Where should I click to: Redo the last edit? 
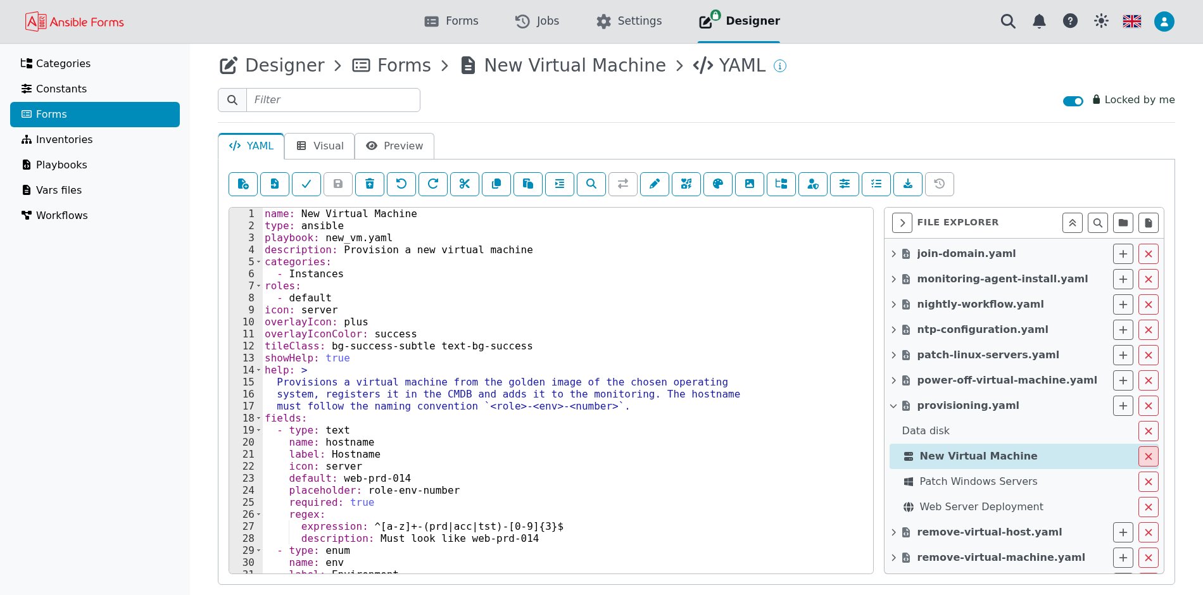(433, 184)
